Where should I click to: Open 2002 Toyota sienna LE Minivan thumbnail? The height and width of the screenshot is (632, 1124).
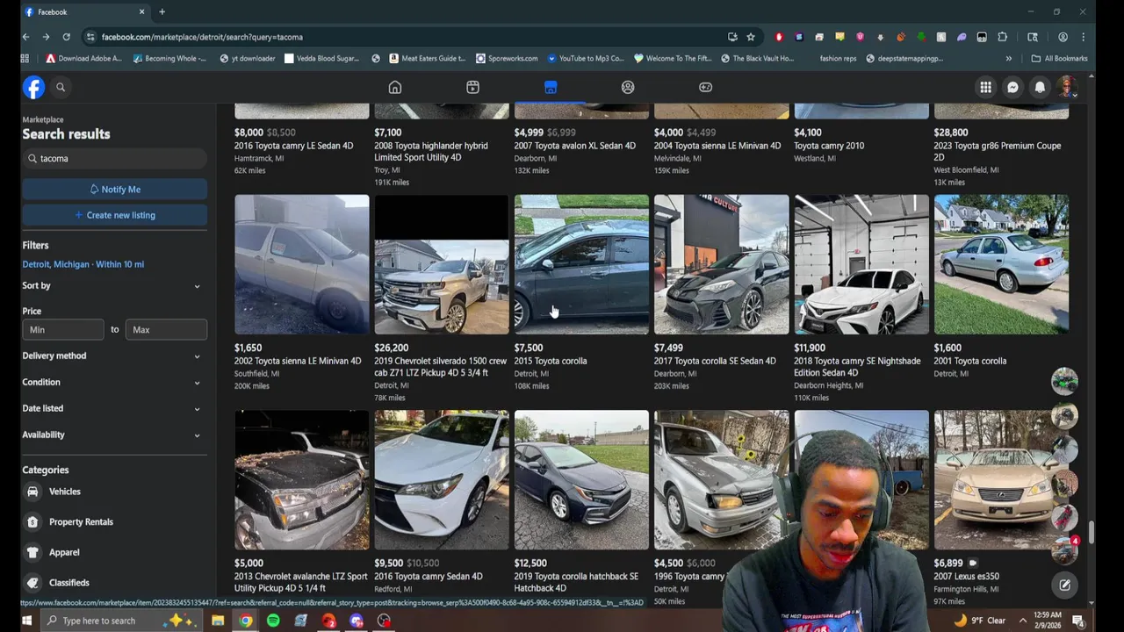[301, 264]
